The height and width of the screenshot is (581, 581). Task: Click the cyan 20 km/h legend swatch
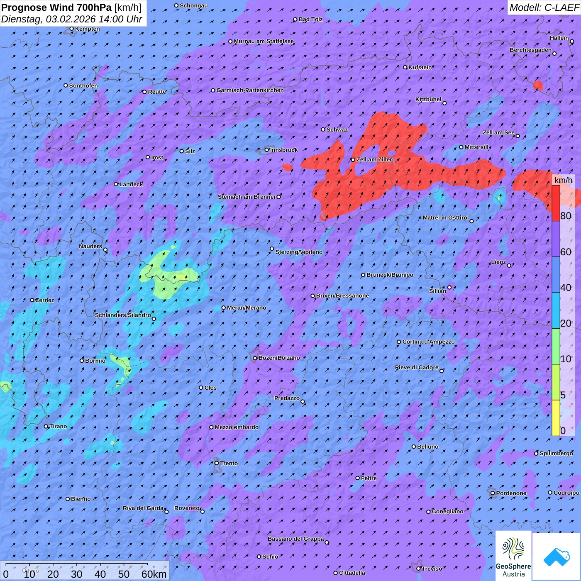point(556,310)
